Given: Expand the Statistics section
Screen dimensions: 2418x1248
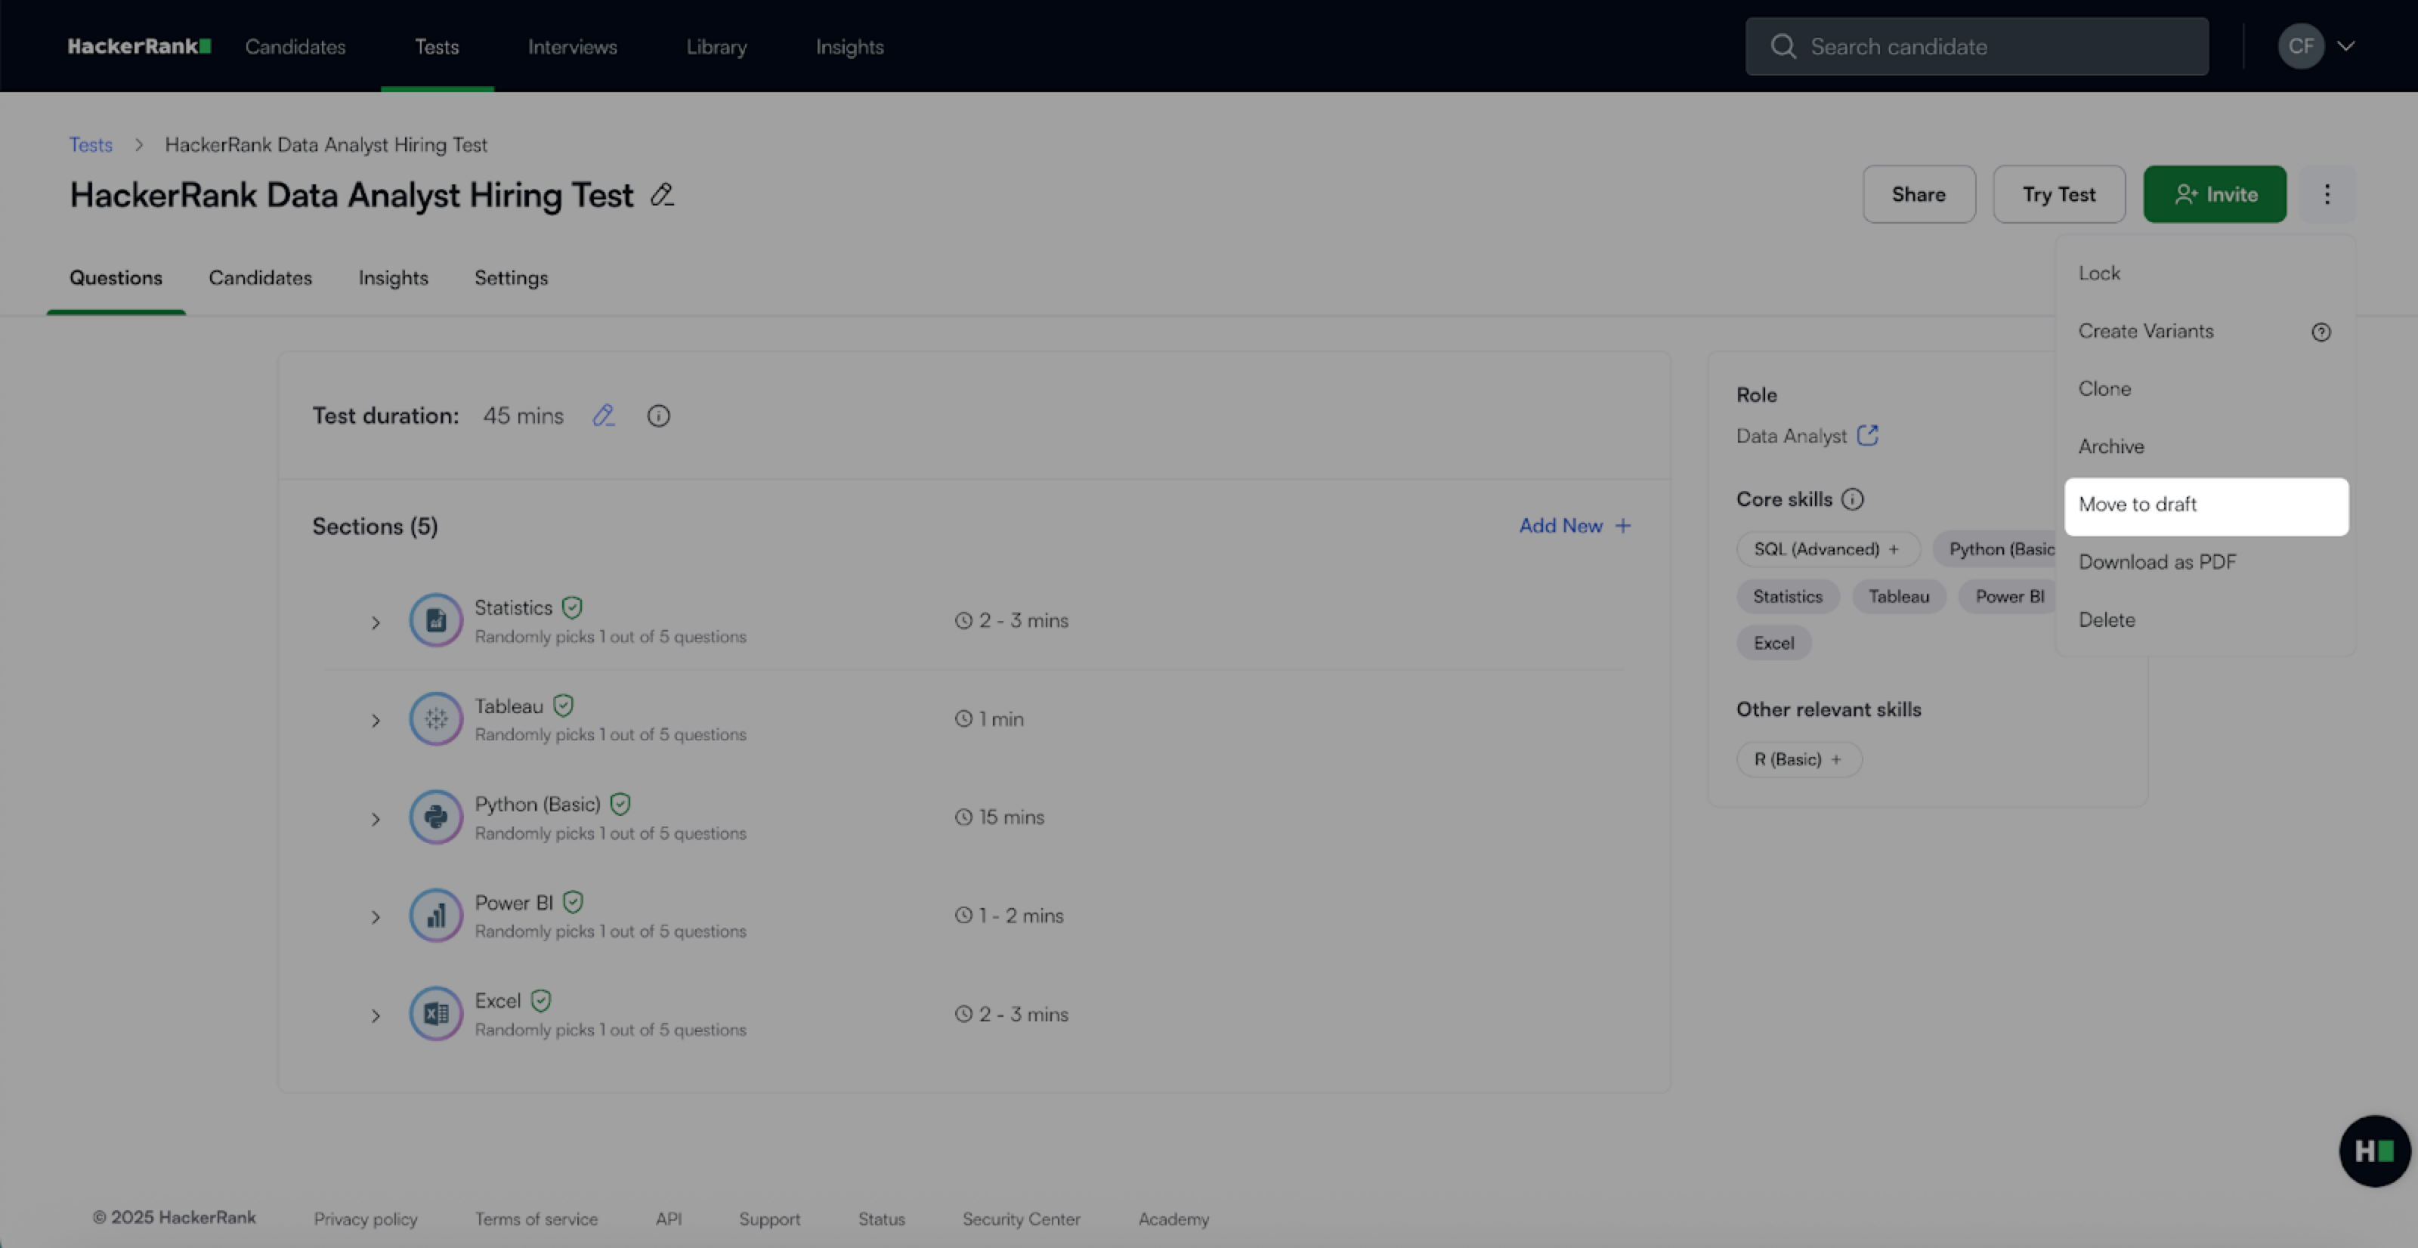Looking at the screenshot, I should pos(376,622).
